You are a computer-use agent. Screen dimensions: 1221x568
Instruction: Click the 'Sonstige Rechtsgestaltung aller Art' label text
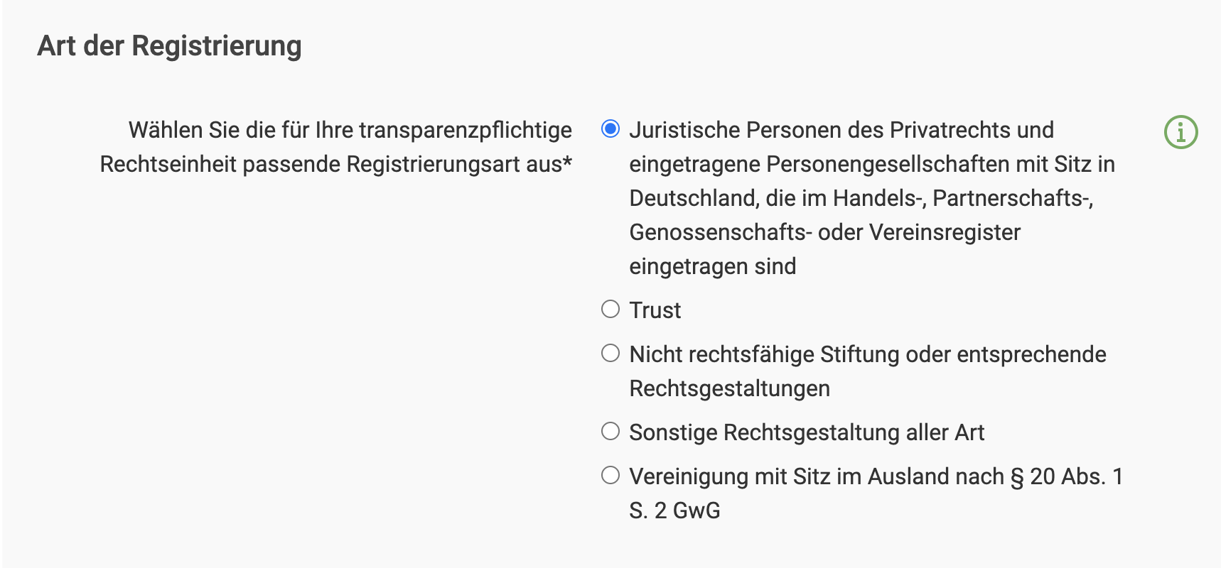(x=806, y=432)
